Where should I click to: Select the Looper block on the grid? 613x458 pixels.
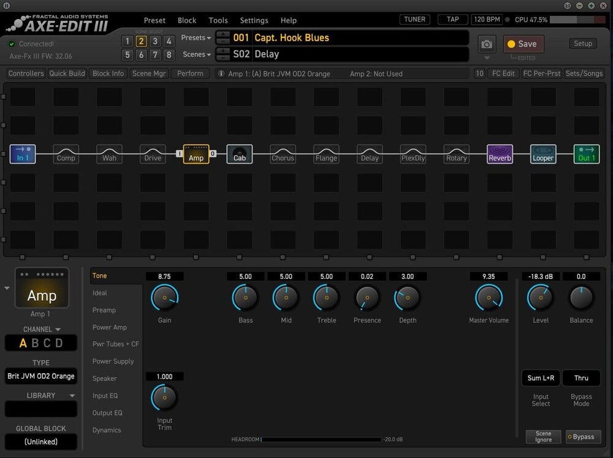click(x=543, y=154)
